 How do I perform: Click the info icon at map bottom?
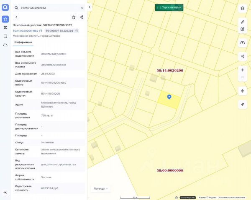click(177, 197)
